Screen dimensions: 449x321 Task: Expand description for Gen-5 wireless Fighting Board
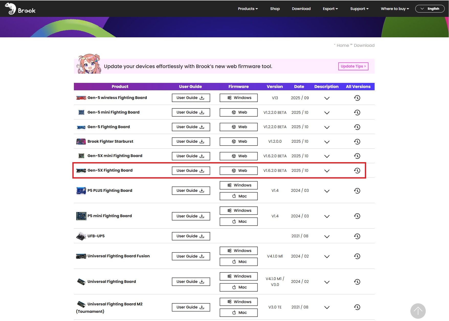click(x=327, y=98)
